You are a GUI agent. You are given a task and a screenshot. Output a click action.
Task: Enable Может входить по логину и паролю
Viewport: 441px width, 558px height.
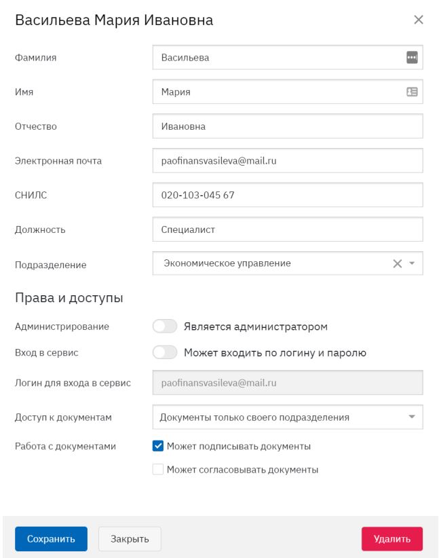point(165,352)
